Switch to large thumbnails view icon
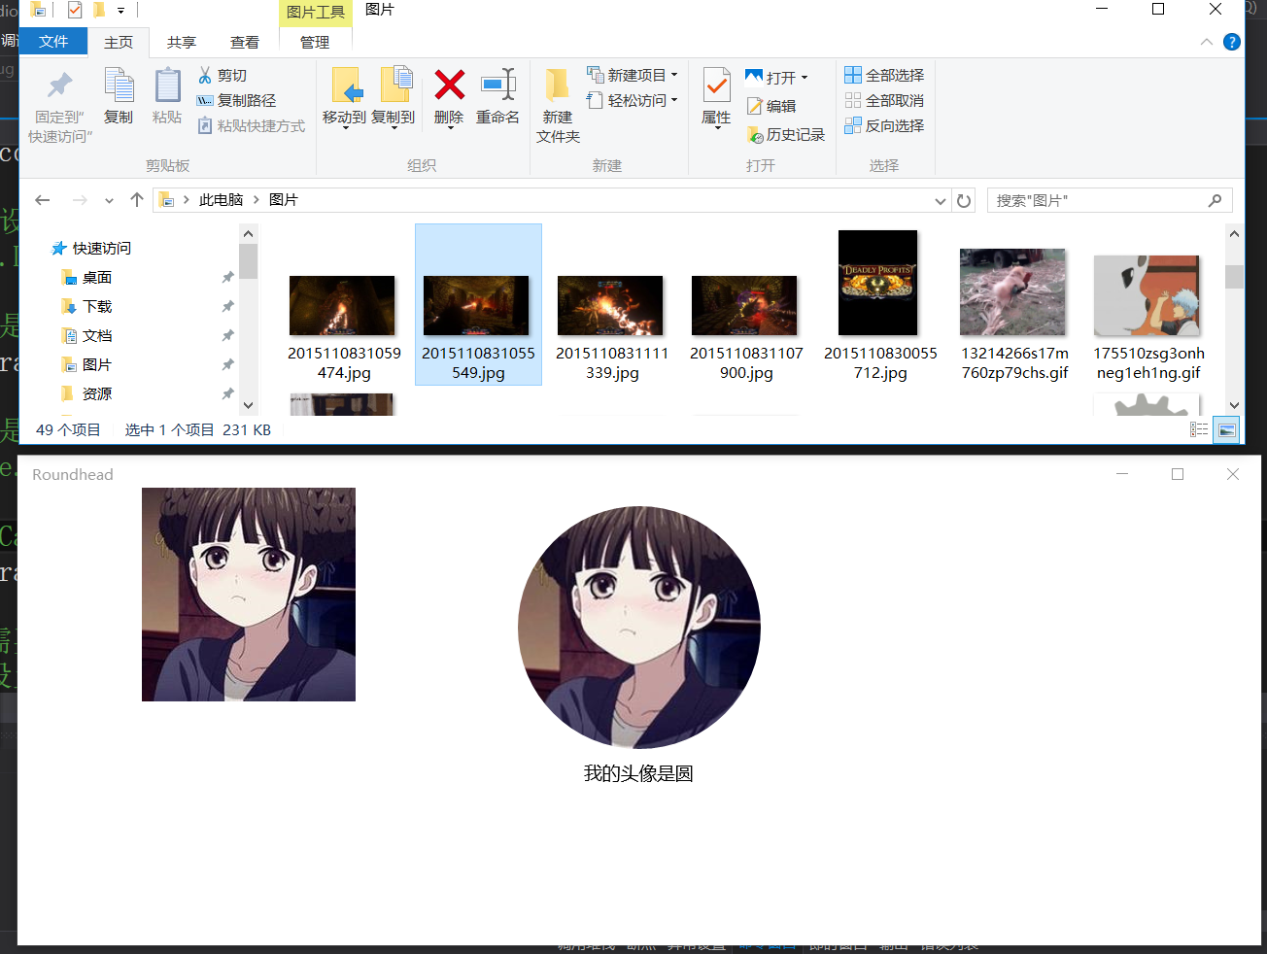Viewport: 1267px width, 954px height. (x=1226, y=429)
